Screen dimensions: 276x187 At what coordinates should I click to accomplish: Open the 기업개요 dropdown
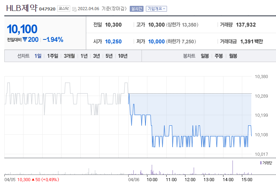(156, 9)
